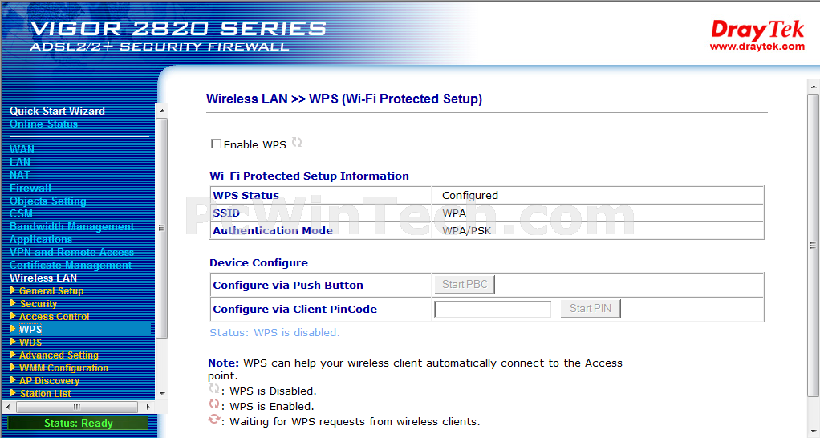Click the WPS Disabled legend icon
The image size is (820, 438).
click(214, 389)
